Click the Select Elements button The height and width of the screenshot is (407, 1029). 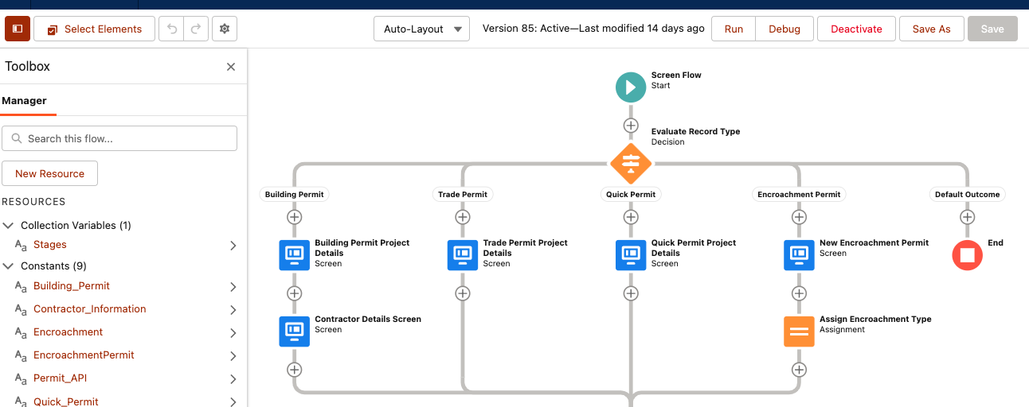[x=94, y=29]
